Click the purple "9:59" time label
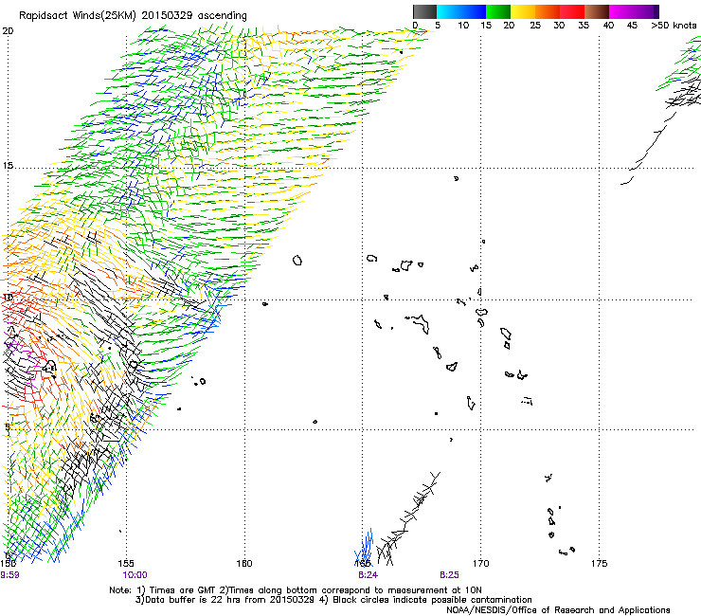This screenshot has height=616, width=701. tap(9, 575)
